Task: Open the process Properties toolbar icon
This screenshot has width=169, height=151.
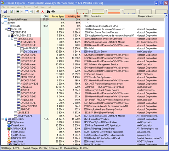Action: coord(38,12)
